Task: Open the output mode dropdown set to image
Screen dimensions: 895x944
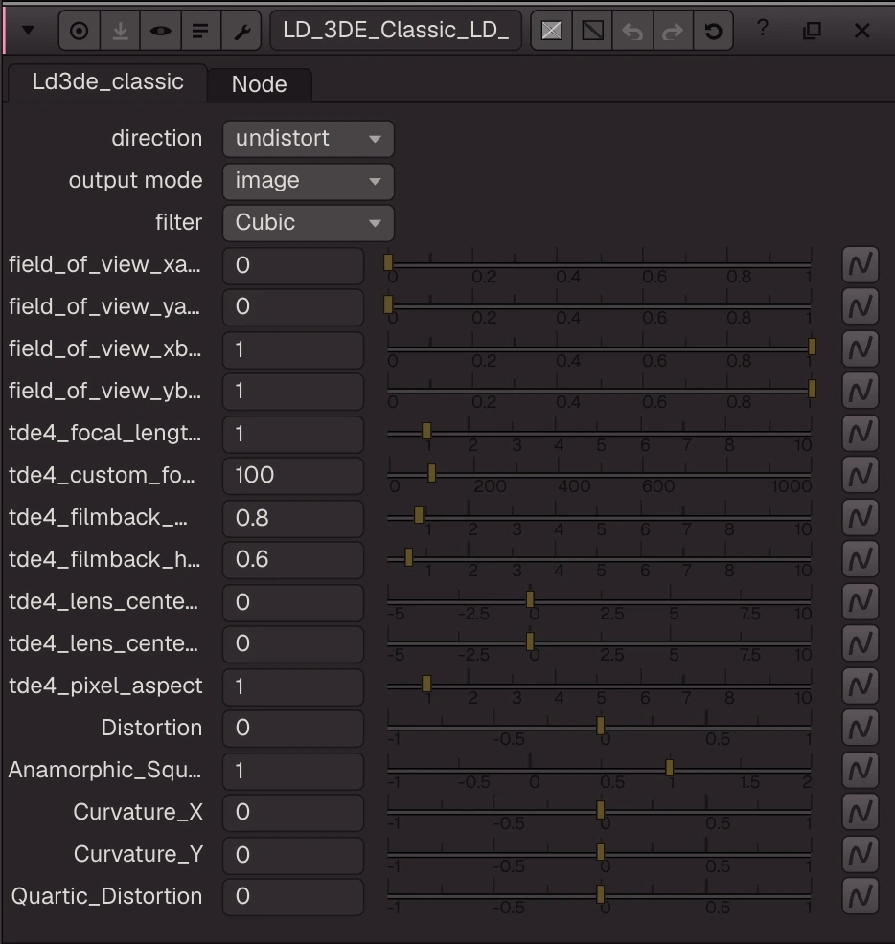Action: point(308,181)
